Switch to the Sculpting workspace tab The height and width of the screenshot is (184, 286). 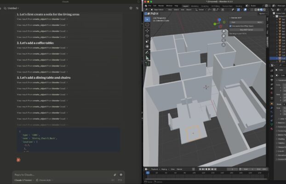[205, 6]
